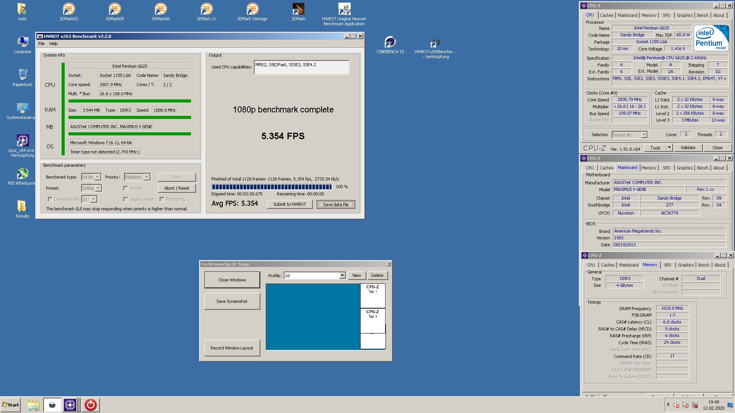
Task: Expand the CPU-Z Tools dropdown arrow
Action: coord(669,148)
